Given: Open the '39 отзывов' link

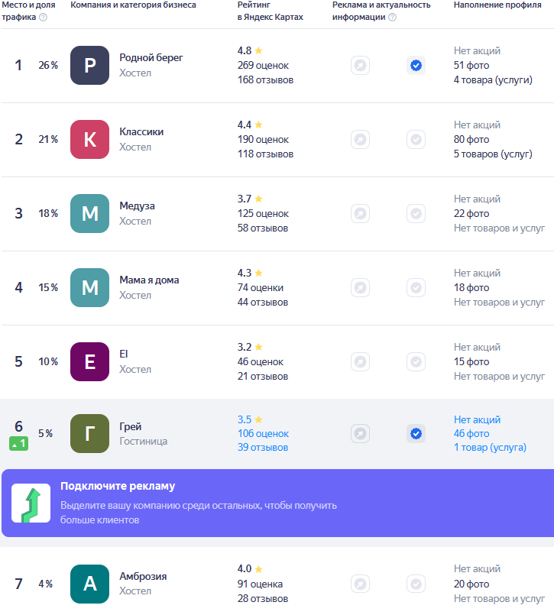Looking at the screenshot, I should coord(263,448).
